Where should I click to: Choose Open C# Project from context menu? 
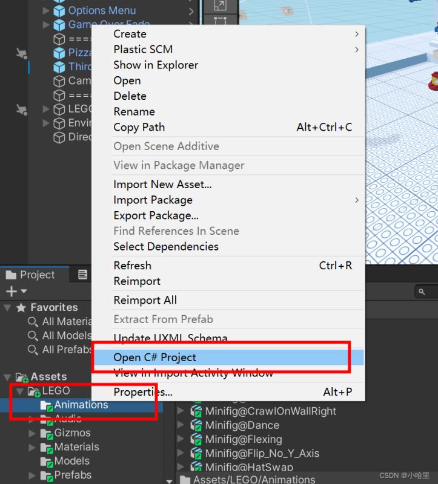click(154, 358)
